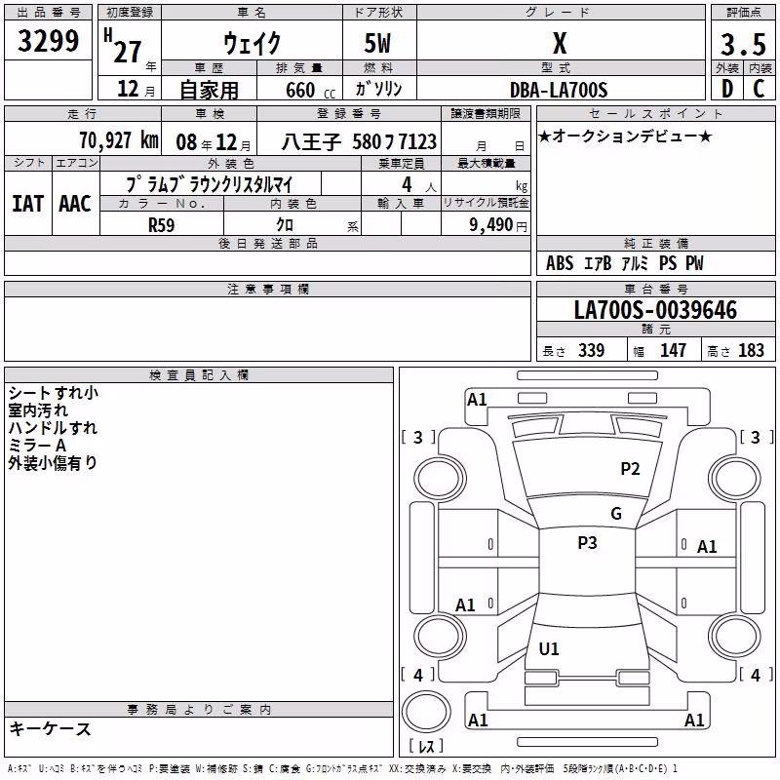Select inspector note ハンドルすれ
This screenshot has height=780, width=780.
53,428
